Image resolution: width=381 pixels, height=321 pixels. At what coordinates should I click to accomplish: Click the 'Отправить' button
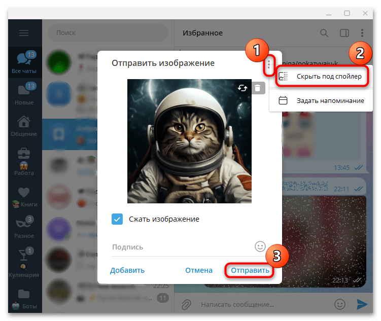[x=250, y=270]
